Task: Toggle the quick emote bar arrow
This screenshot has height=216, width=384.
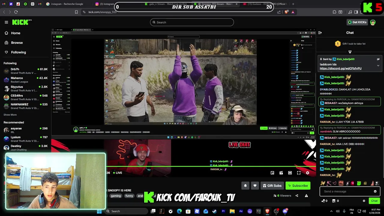Action: (377, 183)
